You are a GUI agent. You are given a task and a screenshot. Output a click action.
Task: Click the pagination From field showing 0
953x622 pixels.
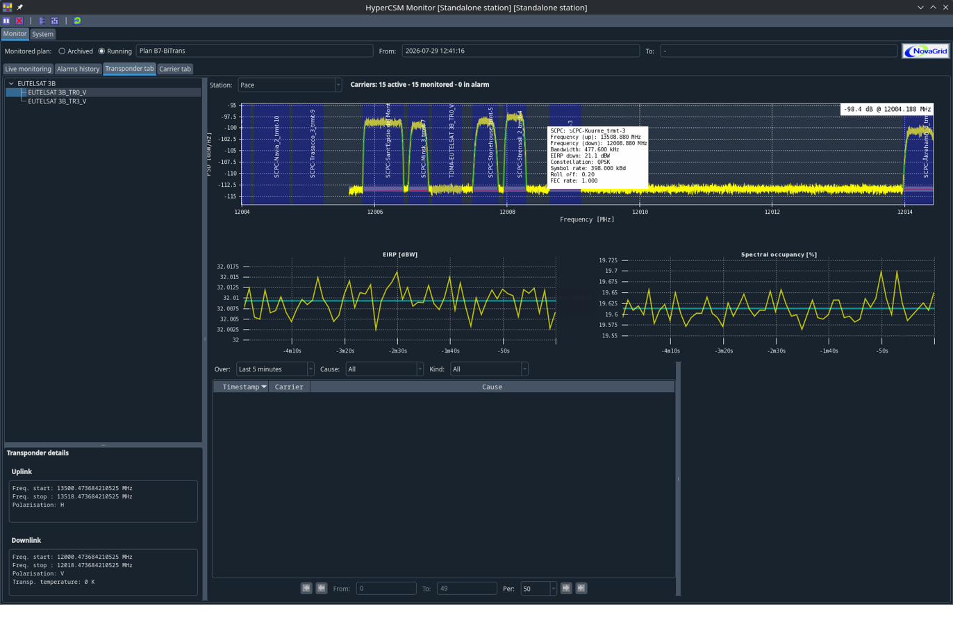tap(386, 589)
